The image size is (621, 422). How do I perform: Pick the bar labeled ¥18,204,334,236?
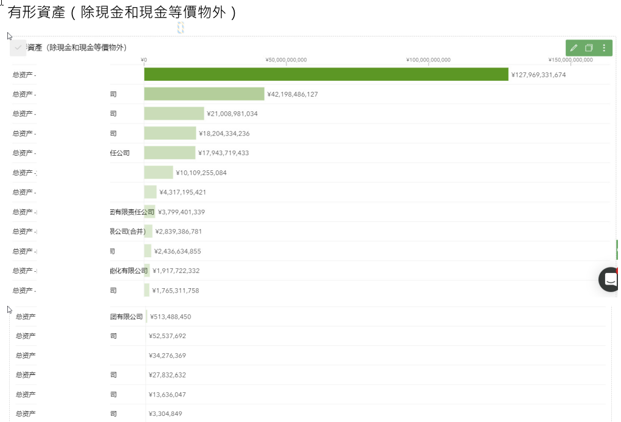170,133
